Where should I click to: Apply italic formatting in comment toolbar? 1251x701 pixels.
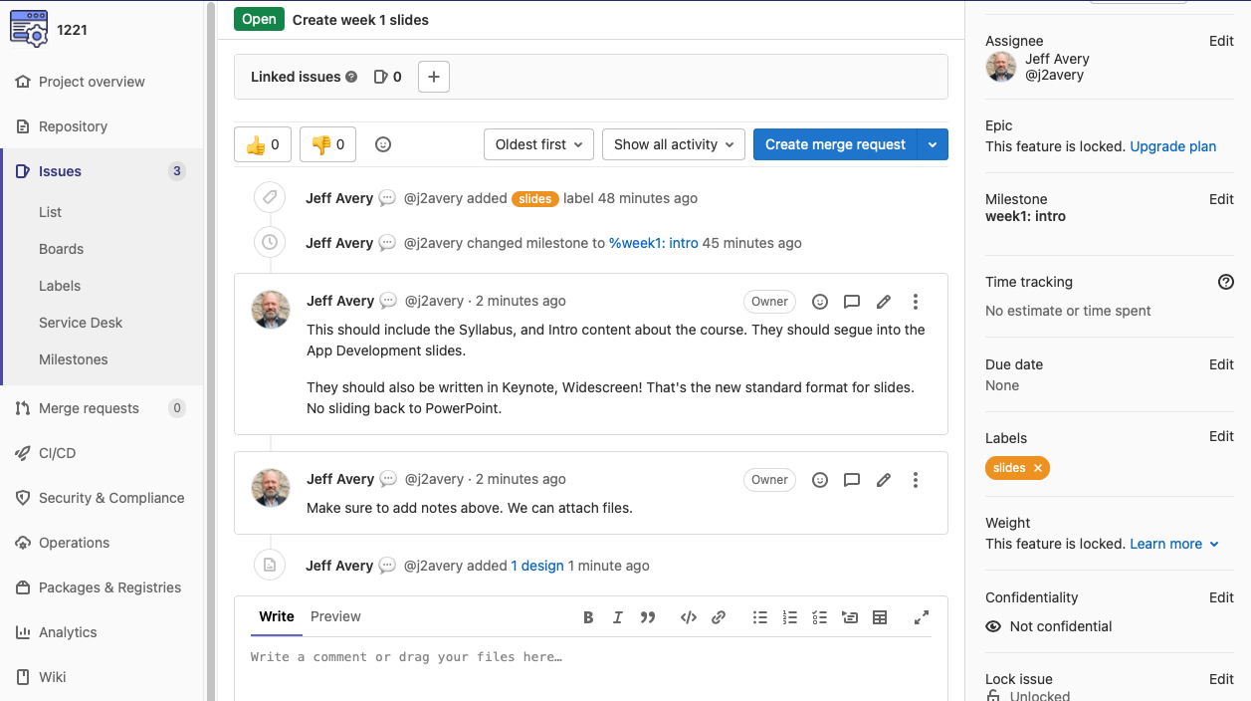[618, 617]
